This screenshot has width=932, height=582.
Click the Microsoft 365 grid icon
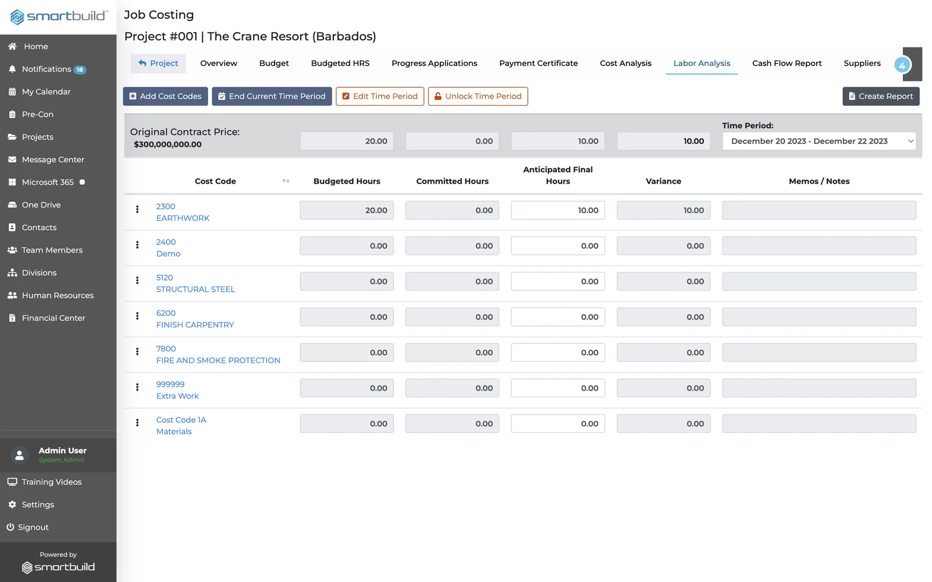[12, 182]
